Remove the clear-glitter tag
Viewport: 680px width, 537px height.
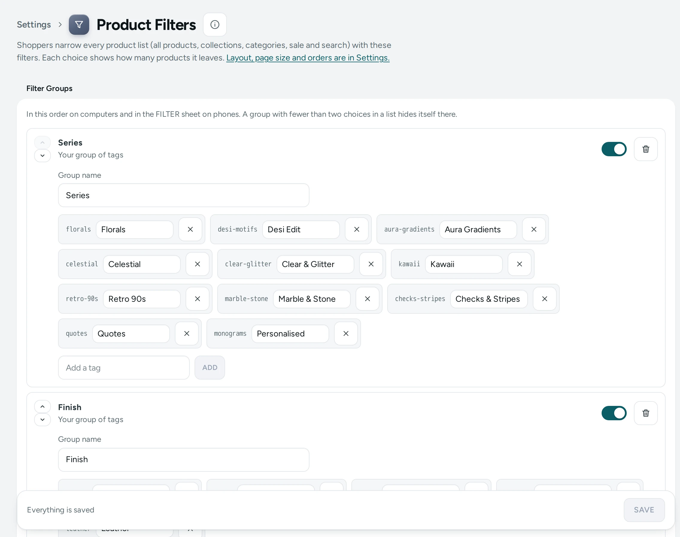[x=371, y=264]
